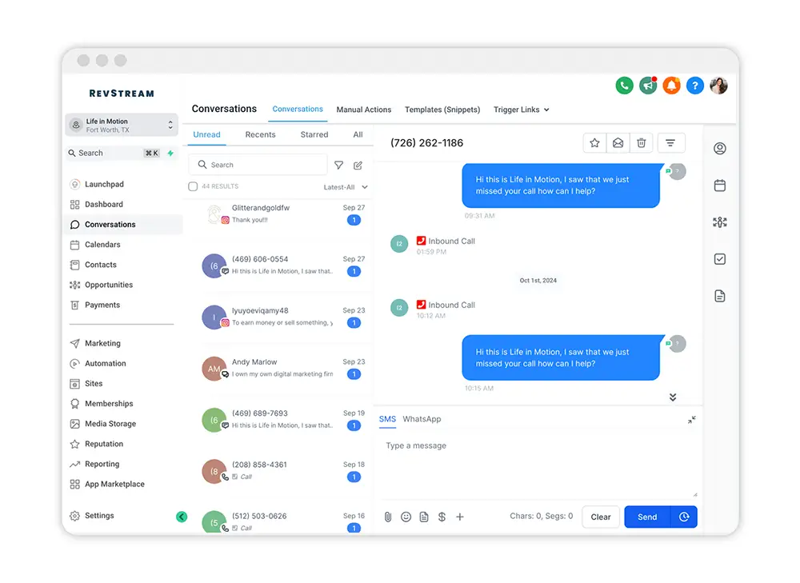Jump to latest message double chevron
The width and height of the screenshot is (800, 583).
pyautogui.click(x=673, y=397)
